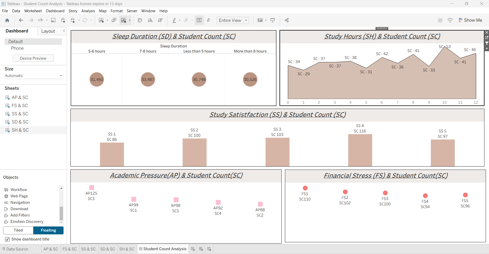This screenshot has height=254, width=489.
Task: Open the Clear Sheet dropdown arrow
Action: coord(130,20)
